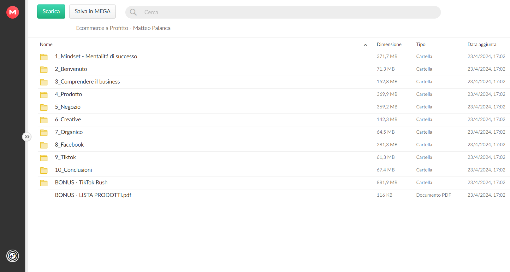Click the search magnifier icon
This screenshot has height=272, width=510.
tap(133, 12)
